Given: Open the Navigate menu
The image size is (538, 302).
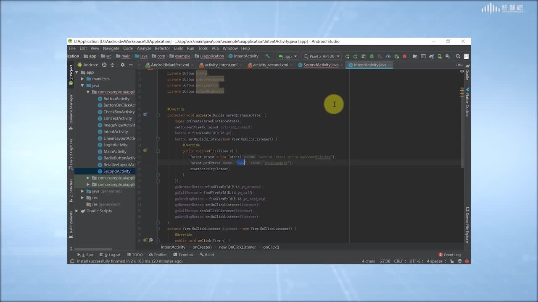Looking at the screenshot, I should pyautogui.click(x=111, y=48).
